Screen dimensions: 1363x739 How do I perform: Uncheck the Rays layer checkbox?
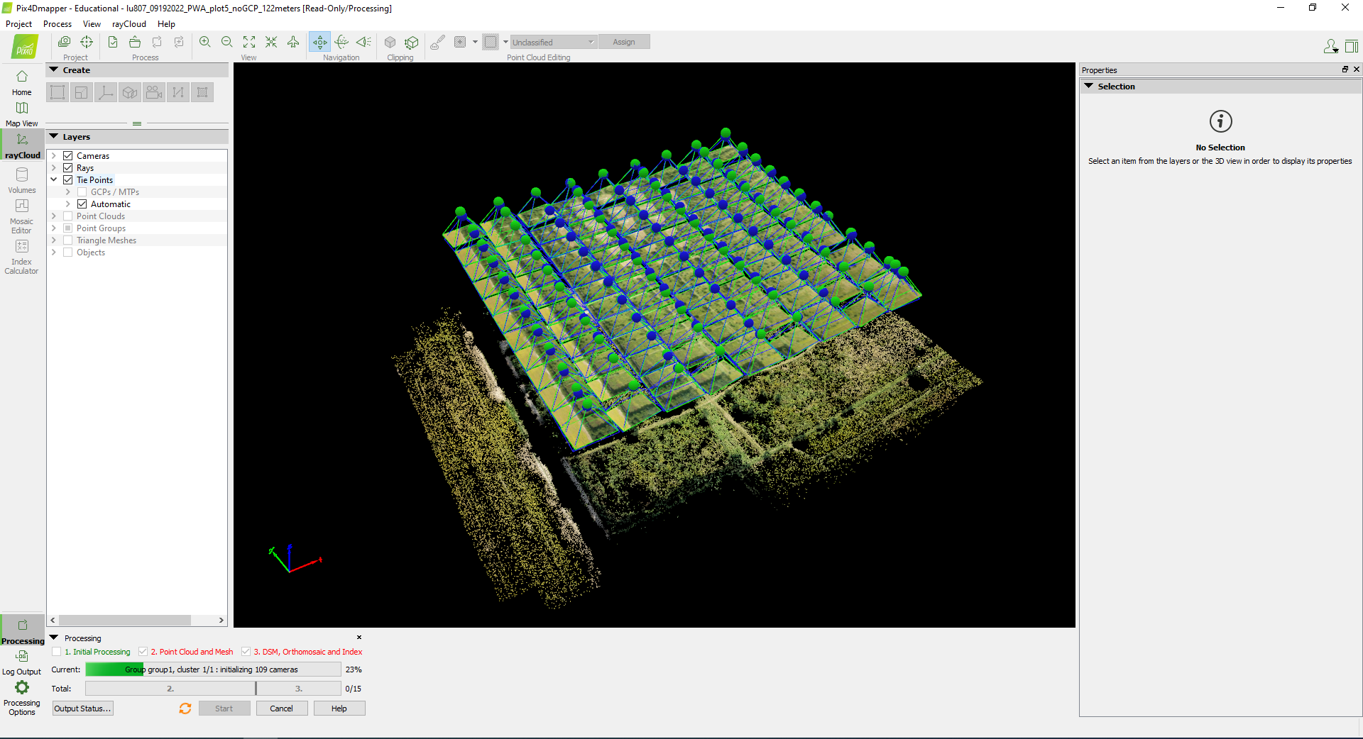click(68, 167)
